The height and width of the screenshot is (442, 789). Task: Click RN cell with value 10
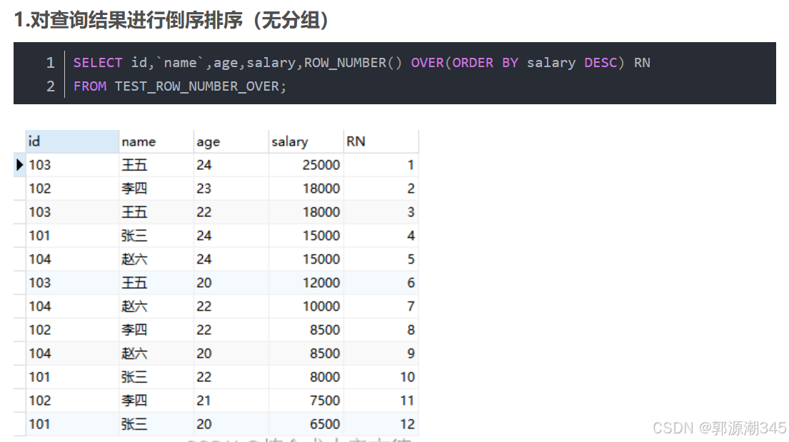point(381,376)
